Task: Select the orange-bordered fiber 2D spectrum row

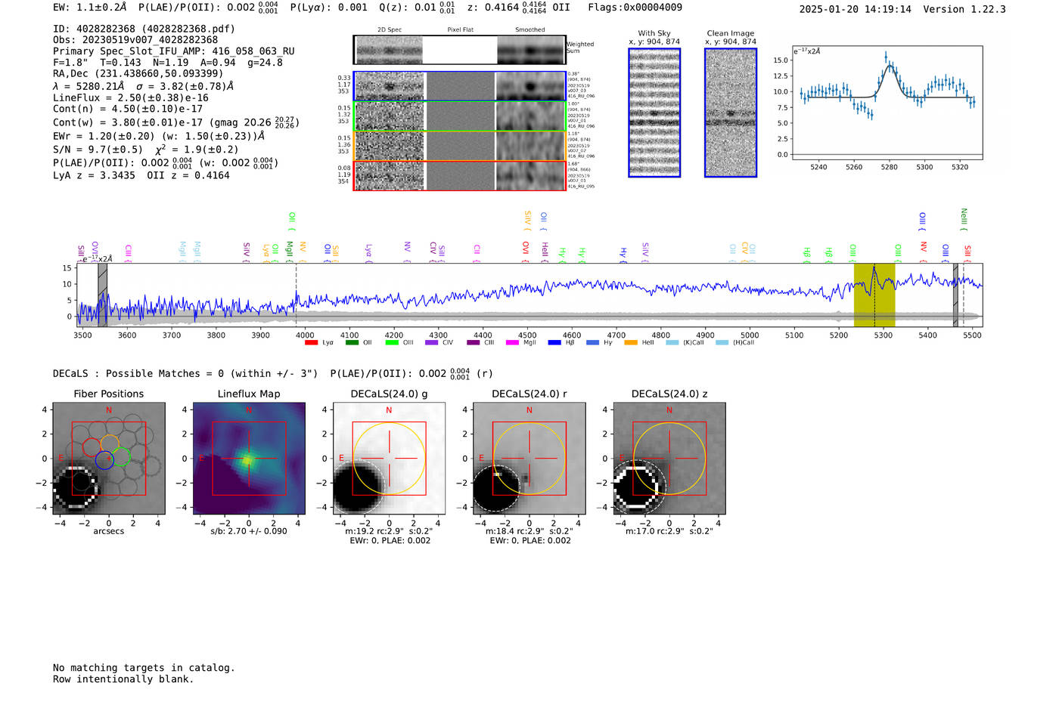Action: click(460, 146)
